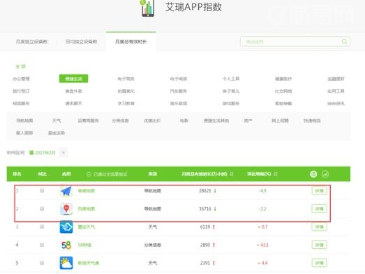
Task: Switch to 日均独立设备数 tab
Action: click(x=81, y=42)
